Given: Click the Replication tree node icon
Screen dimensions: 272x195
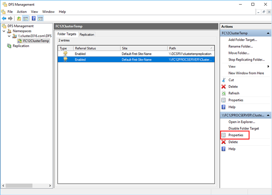Looking at the screenshot, I should (x=9, y=46).
